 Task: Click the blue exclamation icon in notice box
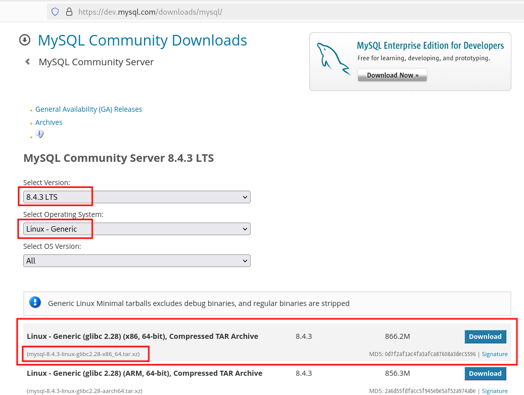point(35,302)
